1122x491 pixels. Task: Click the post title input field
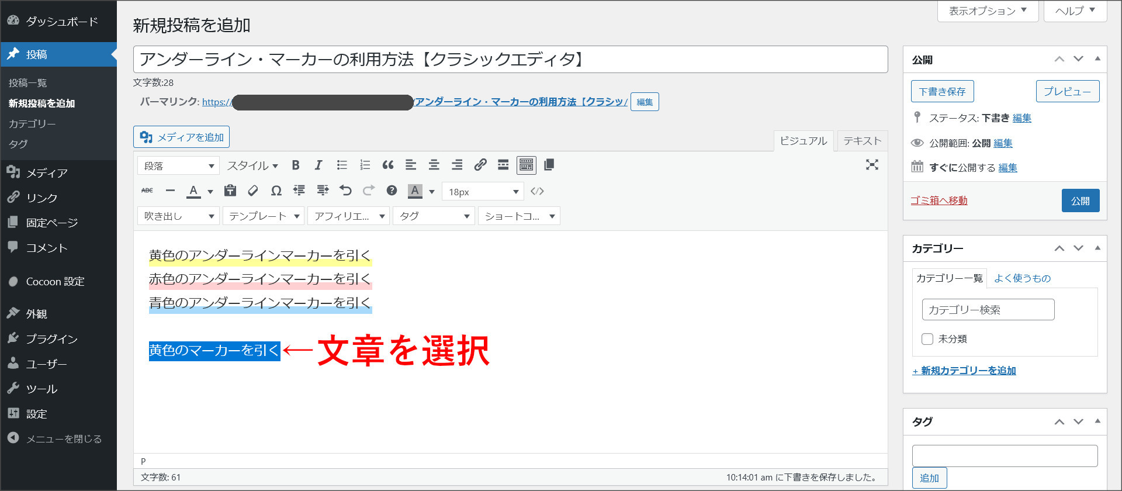point(510,59)
